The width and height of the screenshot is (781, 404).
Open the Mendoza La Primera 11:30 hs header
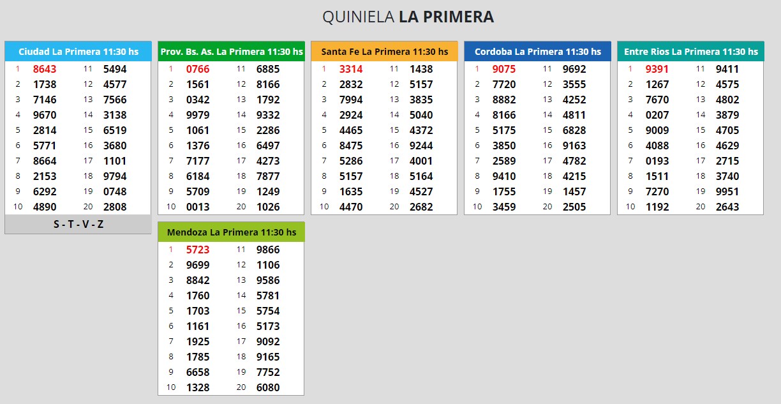[x=231, y=232]
